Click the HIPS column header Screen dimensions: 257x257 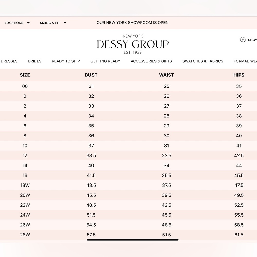click(x=239, y=75)
